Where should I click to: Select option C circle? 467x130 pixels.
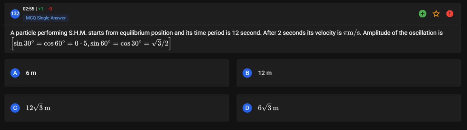pos(15,108)
